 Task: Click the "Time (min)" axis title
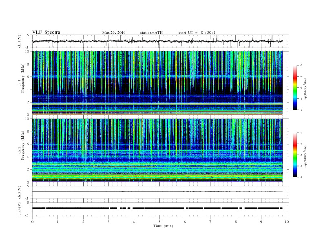pyautogui.click(x=163, y=226)
